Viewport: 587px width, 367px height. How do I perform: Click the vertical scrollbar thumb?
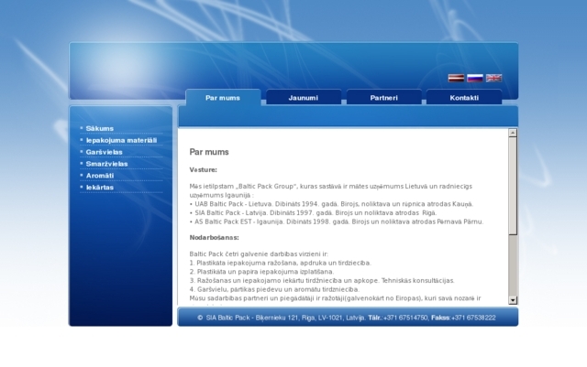pyautogui.click(x=513, y=186)
